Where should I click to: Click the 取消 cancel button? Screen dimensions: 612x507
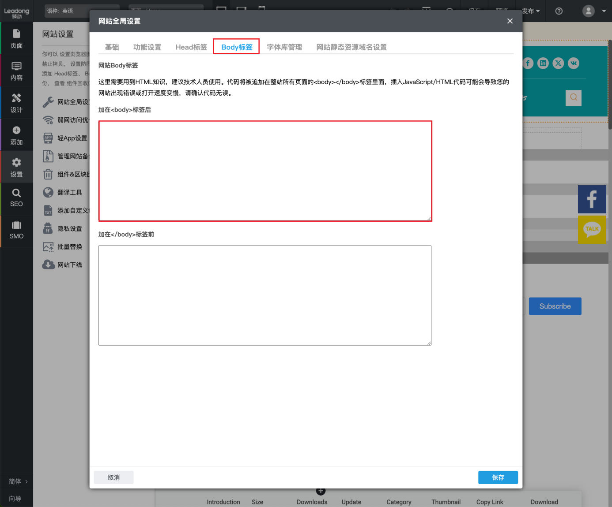click(x=113, y=477)
